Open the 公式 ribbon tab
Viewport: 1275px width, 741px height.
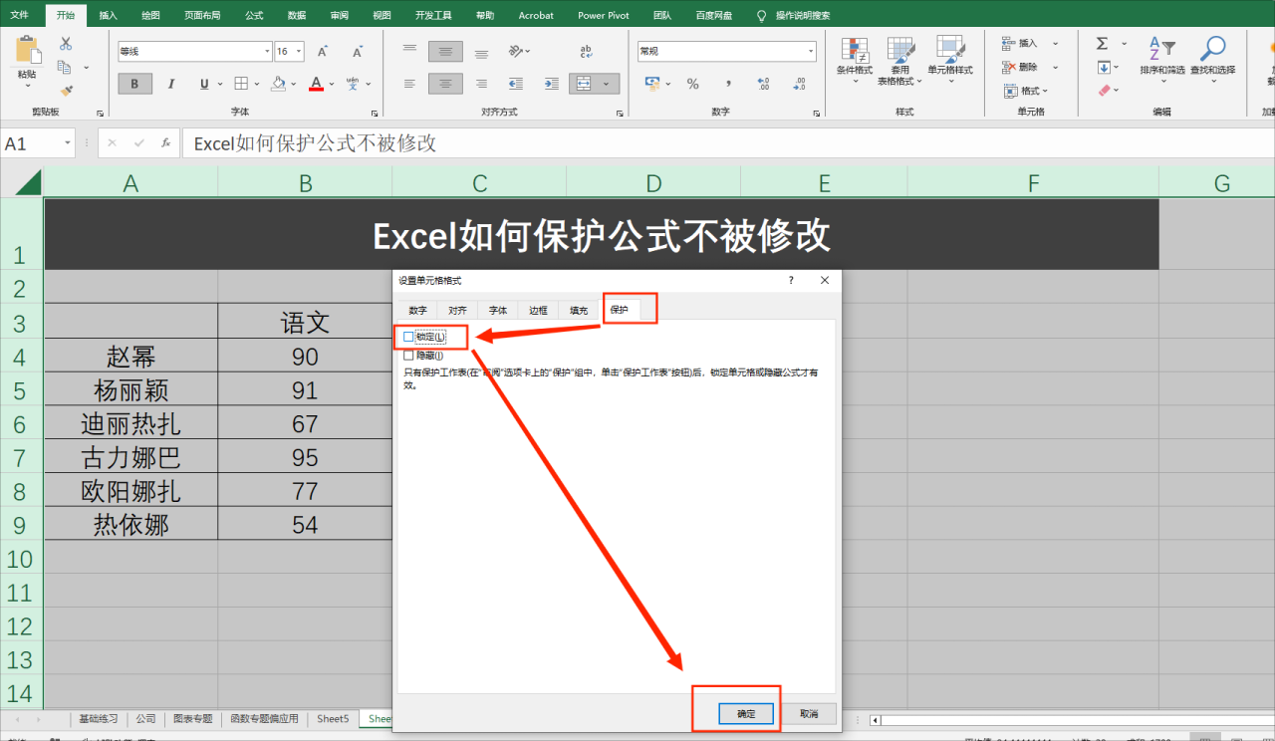coord(254,15)
